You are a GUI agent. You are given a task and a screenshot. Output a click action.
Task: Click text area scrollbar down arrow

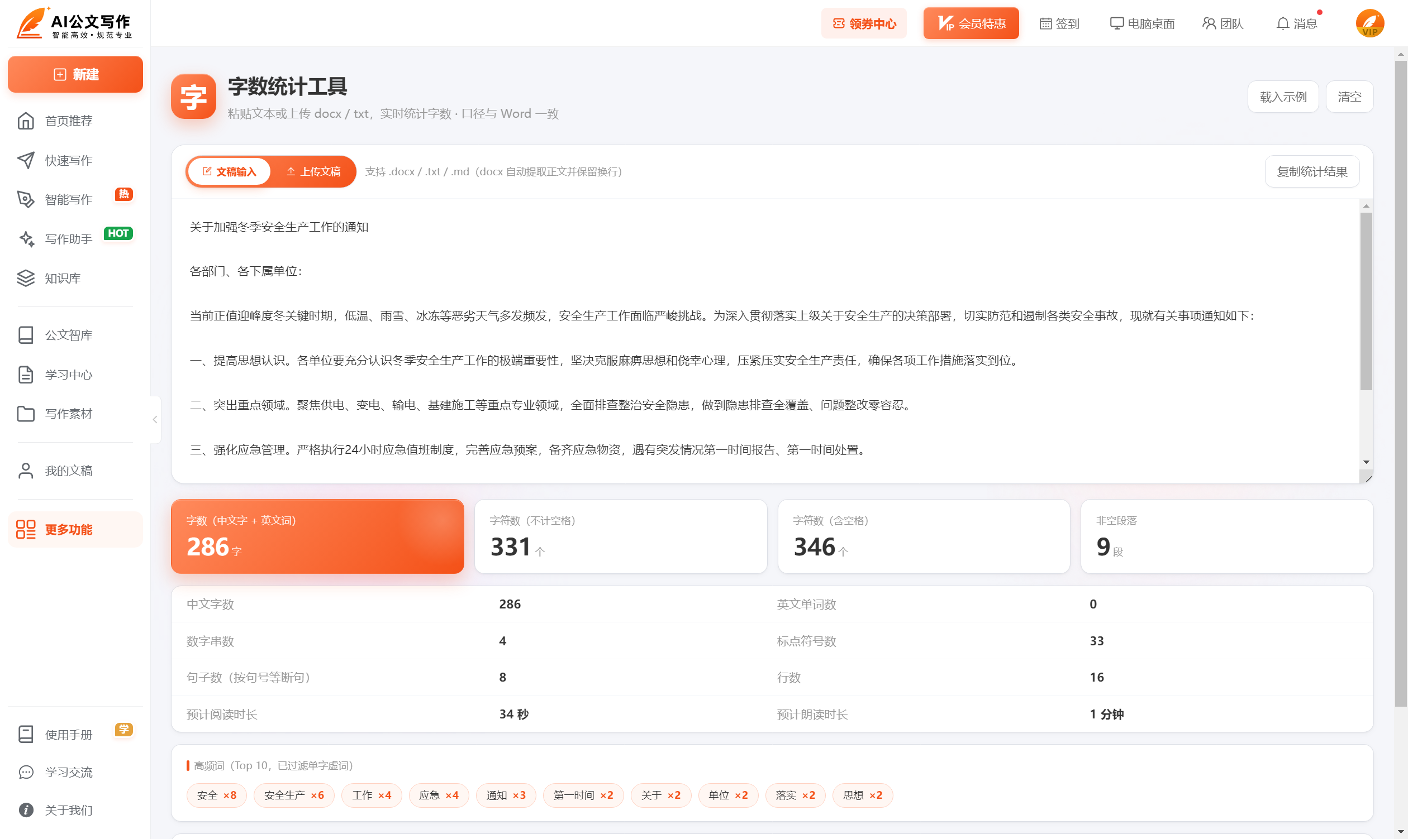[1366, 462]
